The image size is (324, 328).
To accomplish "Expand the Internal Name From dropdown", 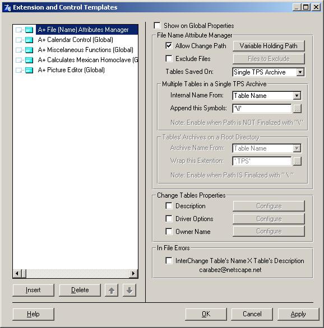I will 297,96.
